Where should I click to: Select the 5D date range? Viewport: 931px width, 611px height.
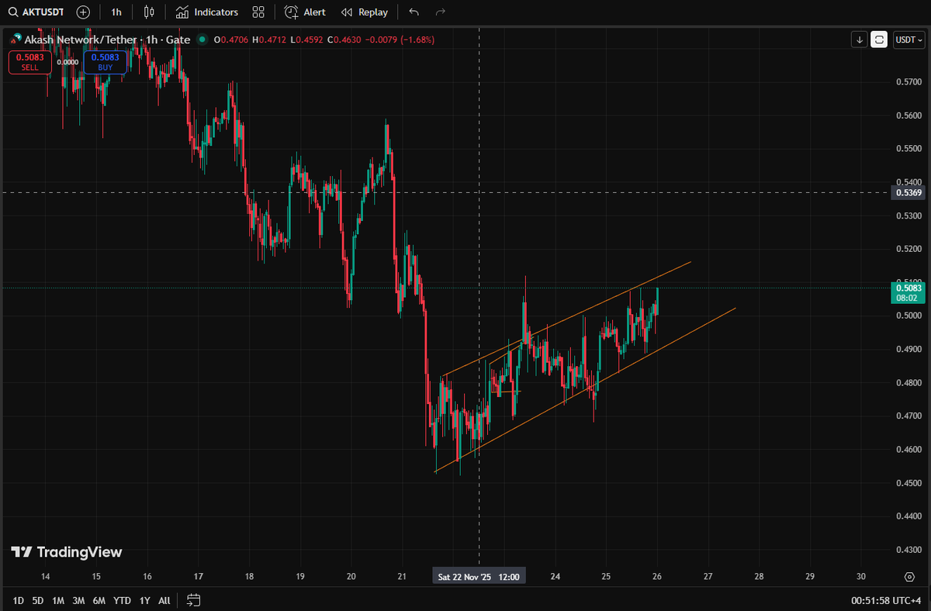click(x=38, y=600)
